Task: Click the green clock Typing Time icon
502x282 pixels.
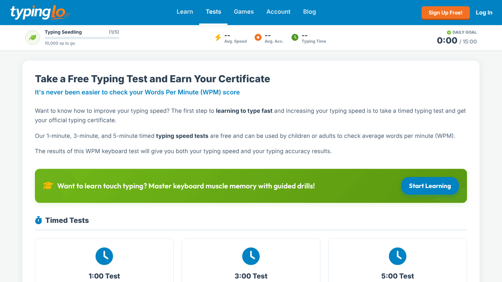Action: tap(295, 38)
